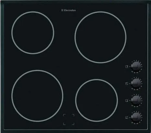Click the front-left zone indicator icon
The width and height of the screenshot is (151, 133).
pyautogui.click(x=127, y=117)
